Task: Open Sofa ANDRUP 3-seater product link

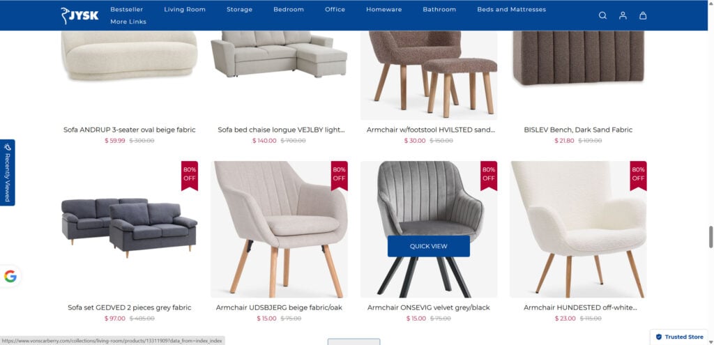Action: (129, 130)
